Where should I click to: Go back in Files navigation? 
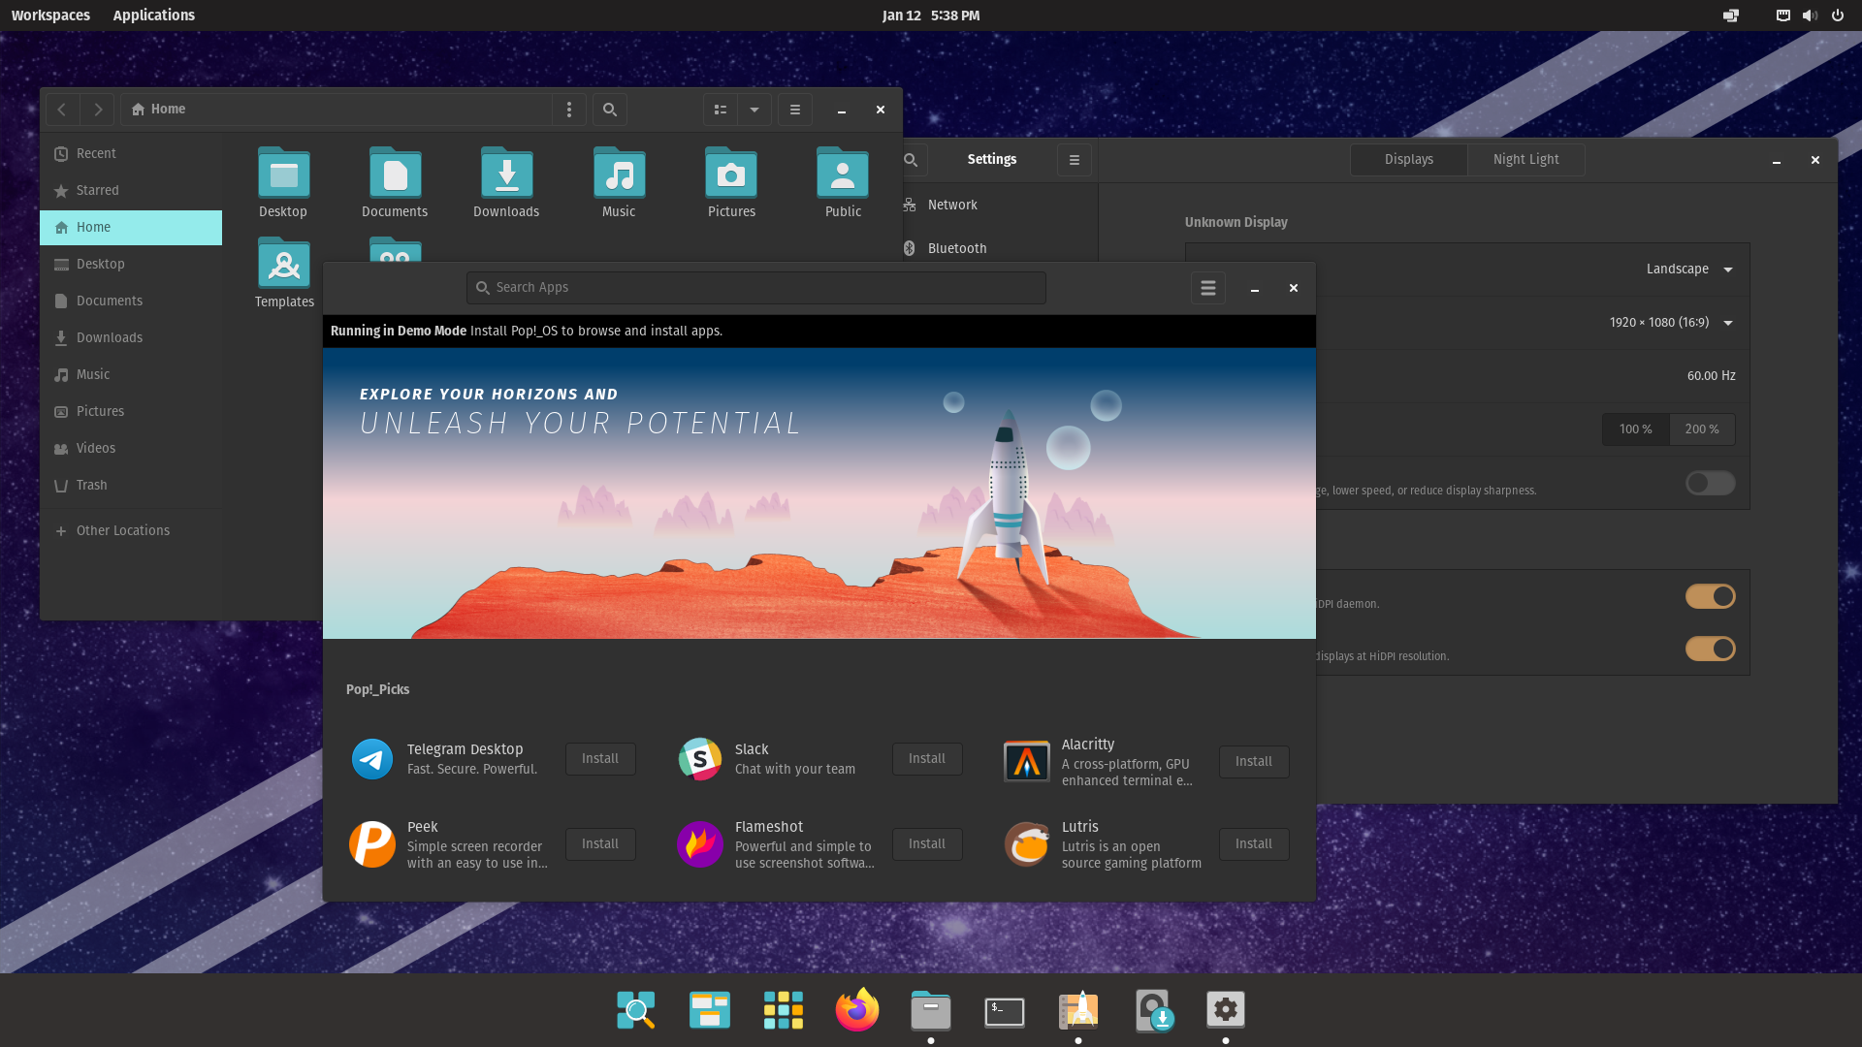pos(62,110)
